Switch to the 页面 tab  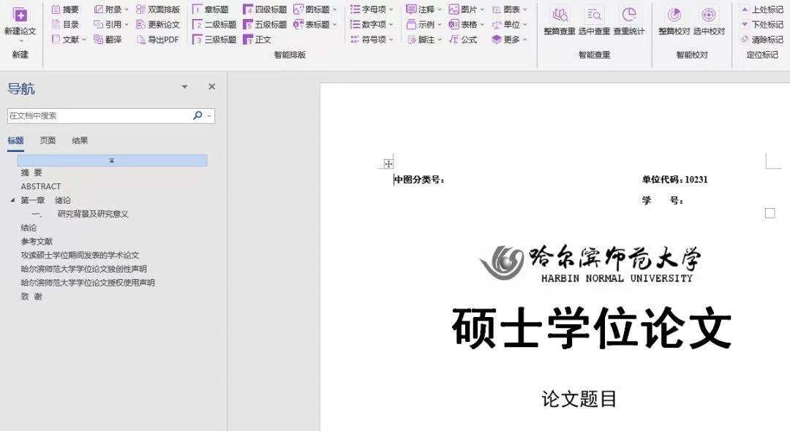pyautogui.click(x=48, y=140)
